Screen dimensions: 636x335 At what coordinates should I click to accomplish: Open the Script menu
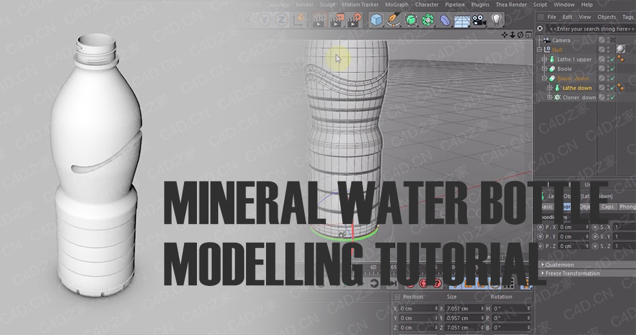[x=540, y=5]
